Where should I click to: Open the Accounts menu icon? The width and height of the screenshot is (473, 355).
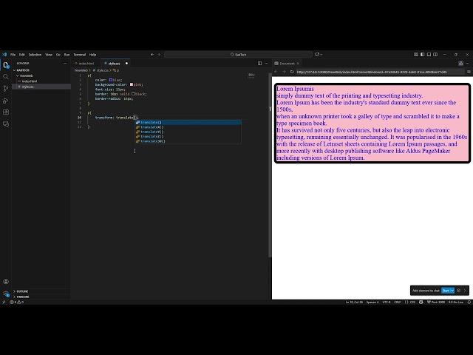pos(6,281)
